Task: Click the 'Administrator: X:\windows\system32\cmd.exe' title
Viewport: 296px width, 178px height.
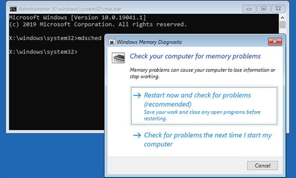Action: pyautogui.click(x=70, y=9)
